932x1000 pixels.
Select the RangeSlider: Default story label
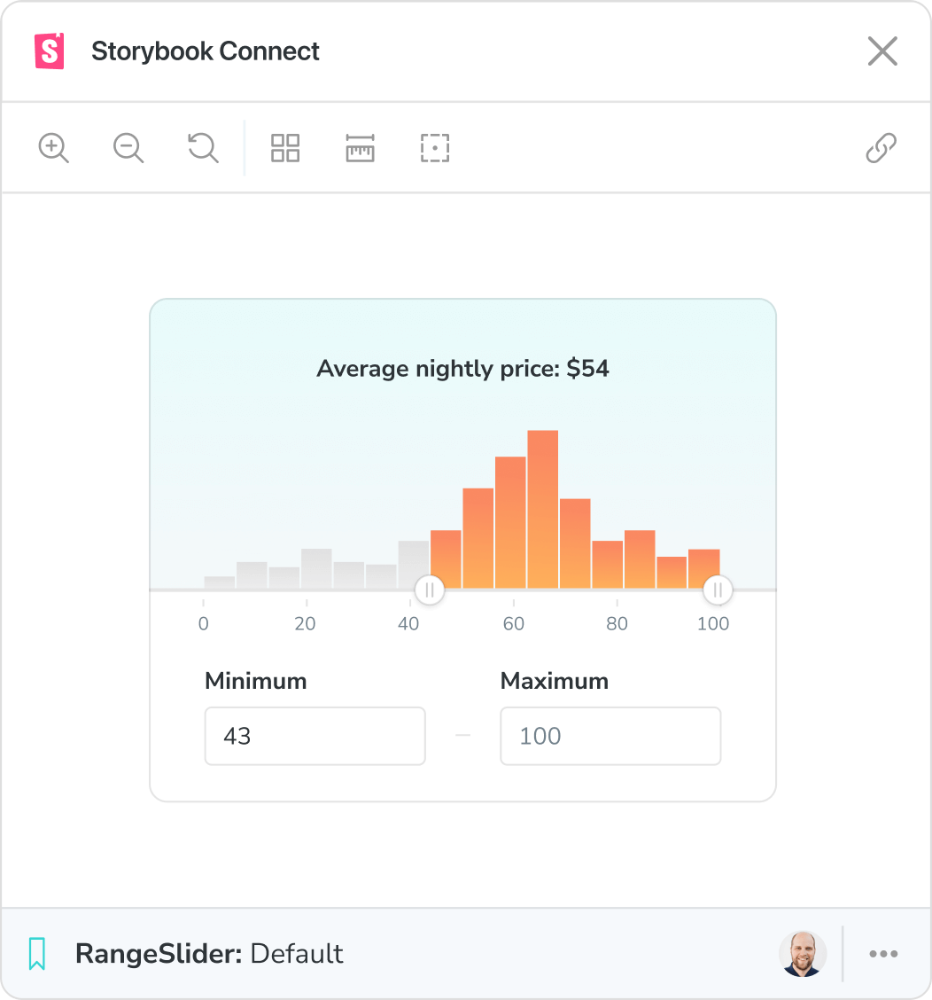[x=210, y=954]
